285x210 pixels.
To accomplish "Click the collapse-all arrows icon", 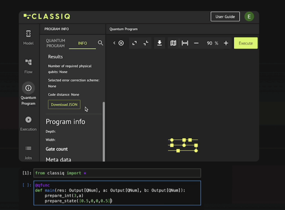I will (x=146, y=43).
